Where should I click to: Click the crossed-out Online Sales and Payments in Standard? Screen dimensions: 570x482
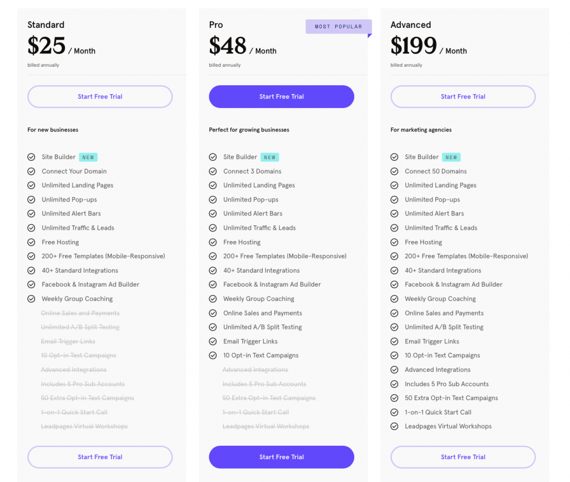[x=80, y=313]
